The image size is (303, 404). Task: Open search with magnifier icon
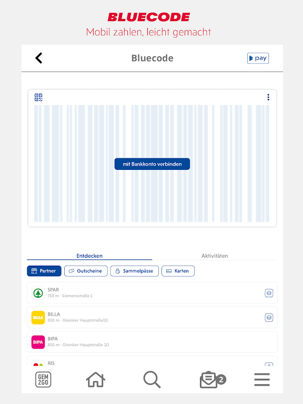pos(152,379)
